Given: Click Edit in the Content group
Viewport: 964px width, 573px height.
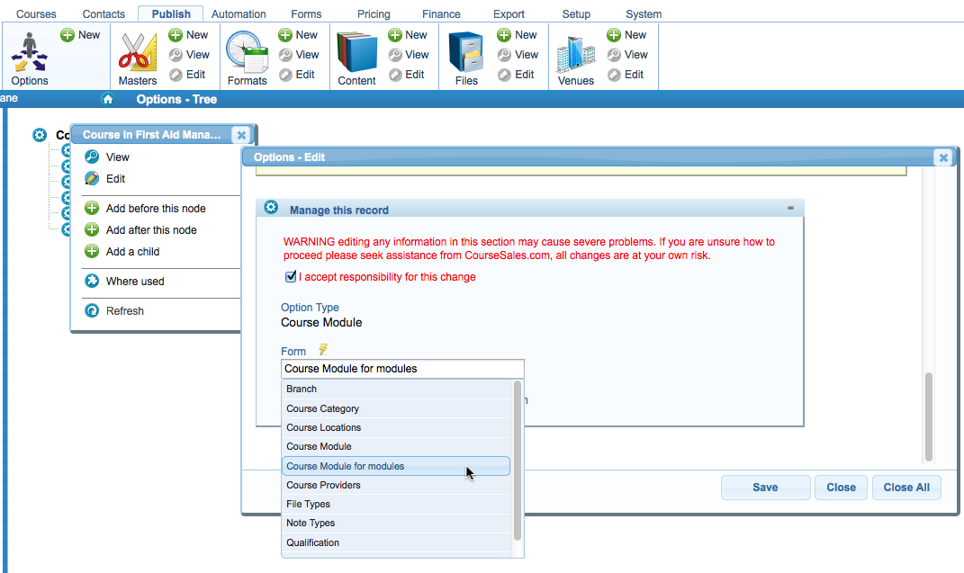Looking at the screenshot, I should 406,75.
